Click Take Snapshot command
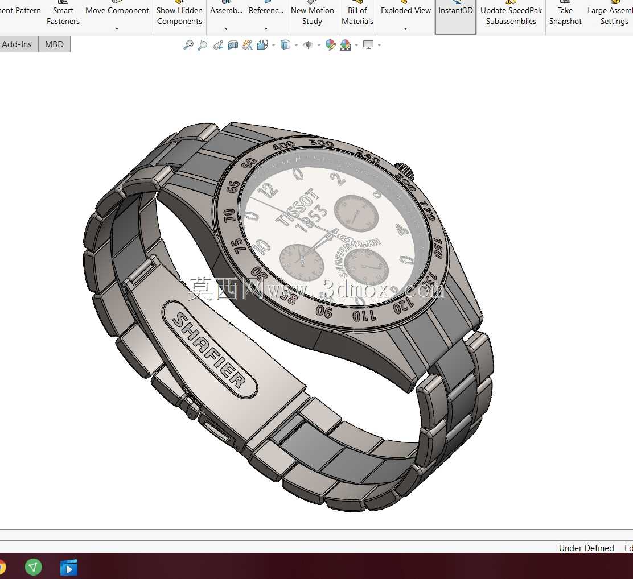Image resolution: width=633 pixels, height=579 pixels. (x=565, y=15)
